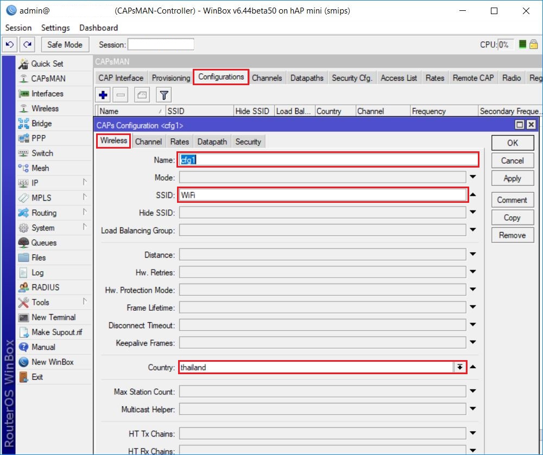Click the Apply button
The width and height of the screenshot is (543, 455).
[513, 178]
